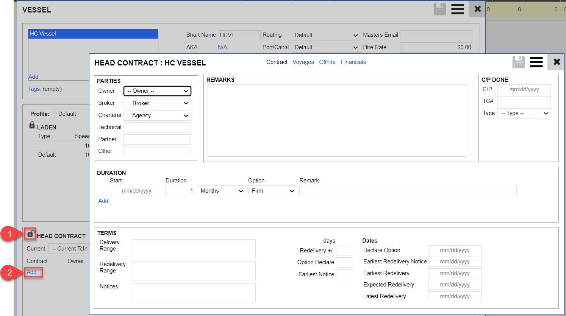Open the hamburger menu in Head Contract dialog
Image resolution: width=566 pixels, height=316 pixels.
(x=536, y=62)
